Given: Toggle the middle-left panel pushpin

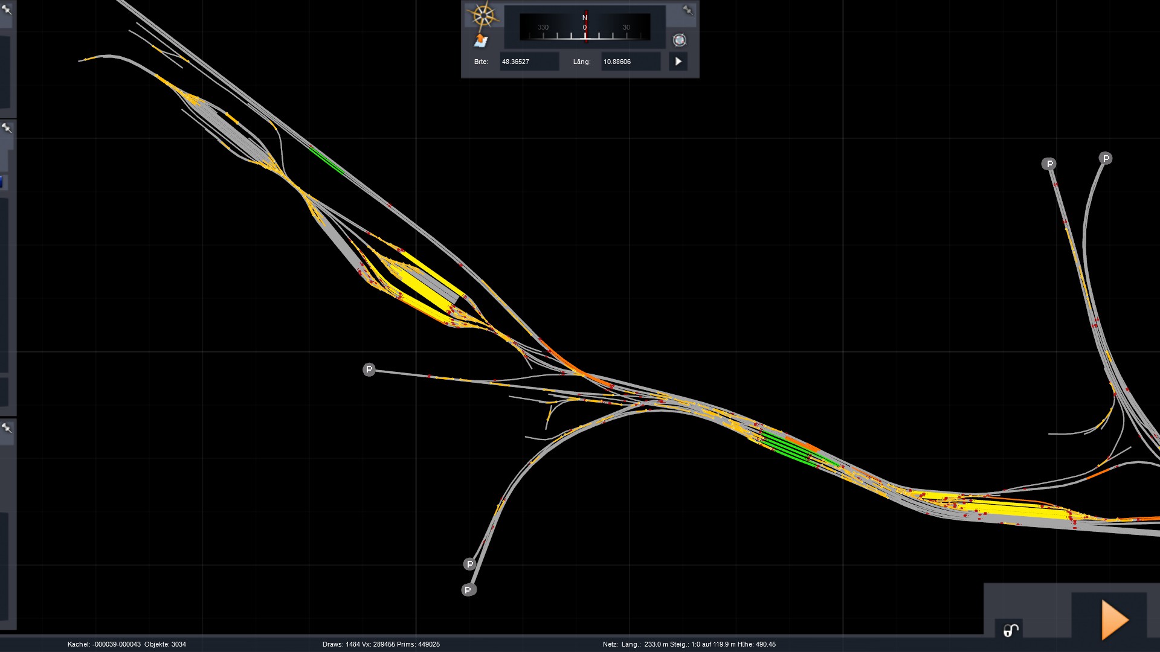Looking at the screenshot, I should 7,128.
